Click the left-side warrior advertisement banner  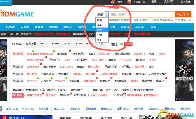tap(4, 70)
